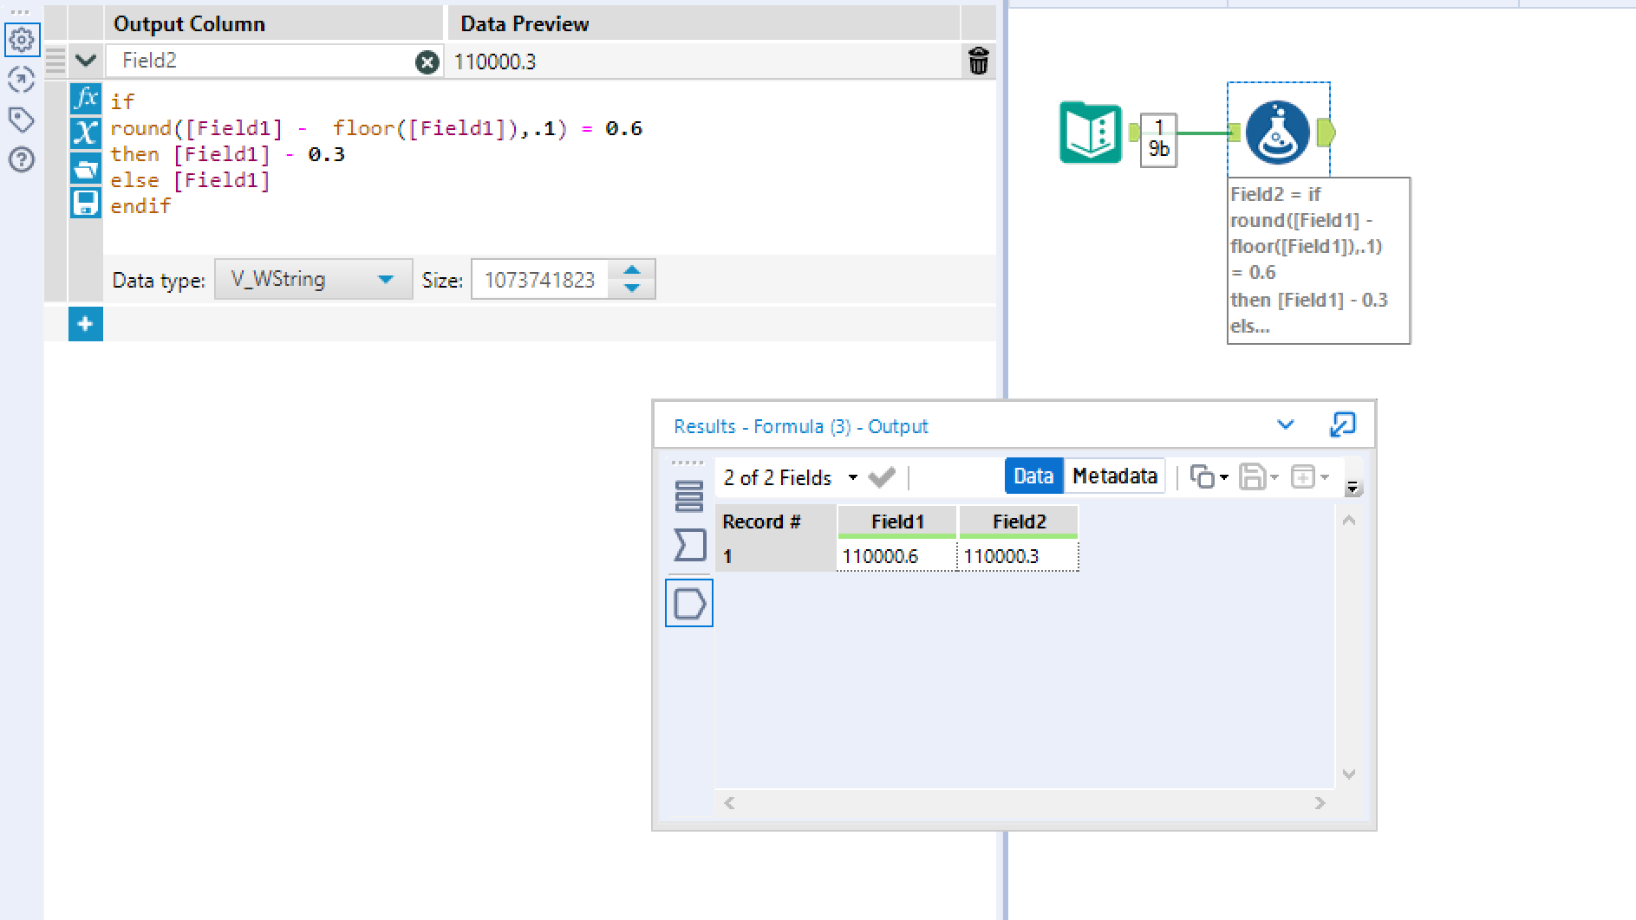The width and height of the screenshot is (1636, 920).
Task: Delete the Field2 expression with the trash icon
Action: [979, 62]
